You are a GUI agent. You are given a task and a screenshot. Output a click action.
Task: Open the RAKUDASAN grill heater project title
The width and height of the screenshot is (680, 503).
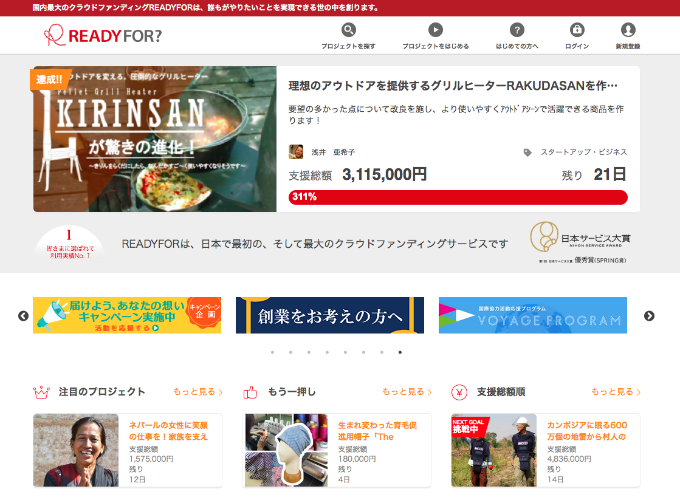pos(453,86)
